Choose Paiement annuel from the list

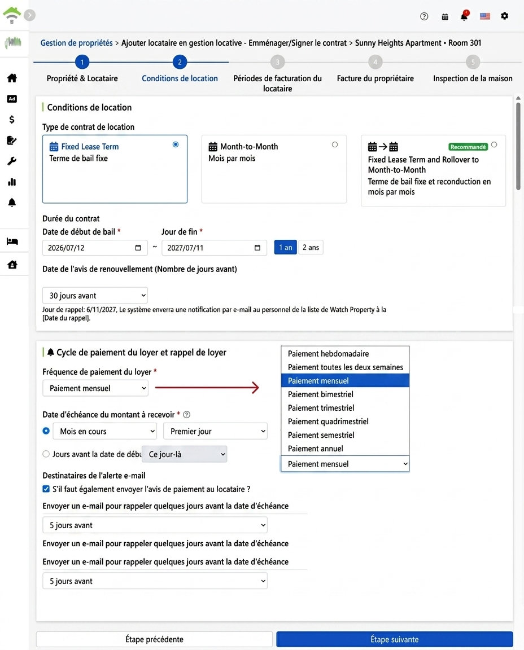(x=345, y=449)
